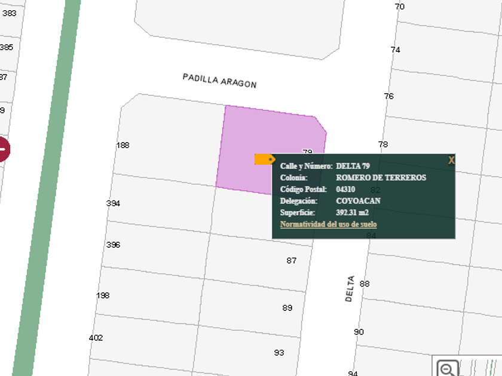Click parcel number '88'
This screenshot has height=376, width=502.
365,283
